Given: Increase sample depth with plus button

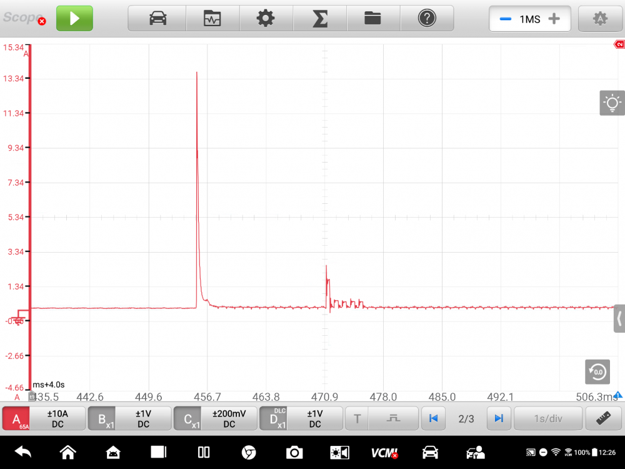Looking at the screenshot, I should click(x=554, y=19).
